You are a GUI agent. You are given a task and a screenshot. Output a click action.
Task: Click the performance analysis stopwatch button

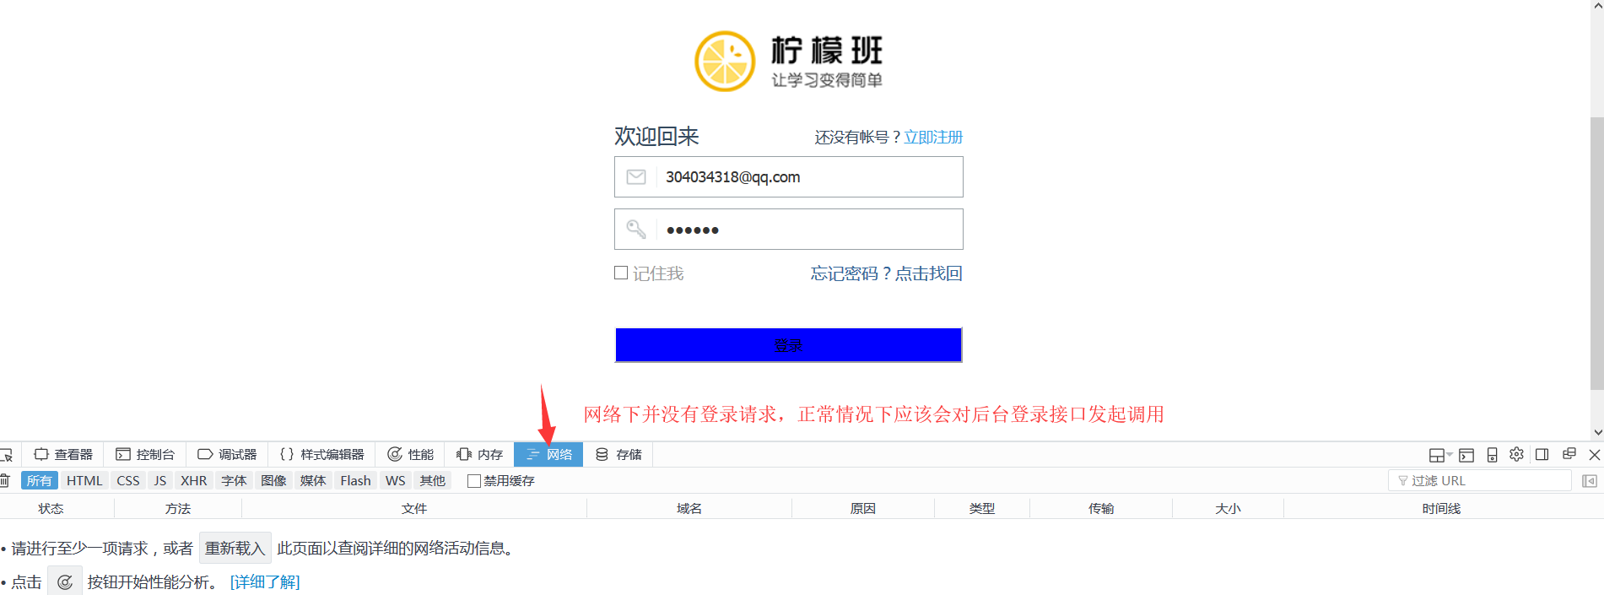click(x=65, y=581)
